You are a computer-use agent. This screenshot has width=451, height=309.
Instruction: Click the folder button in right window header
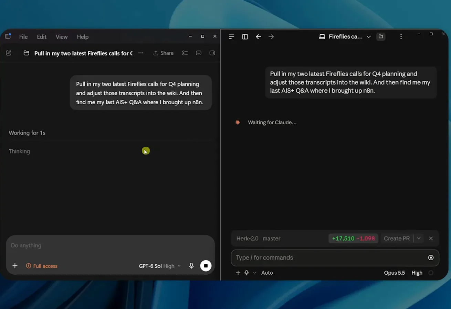click(381, 37)
